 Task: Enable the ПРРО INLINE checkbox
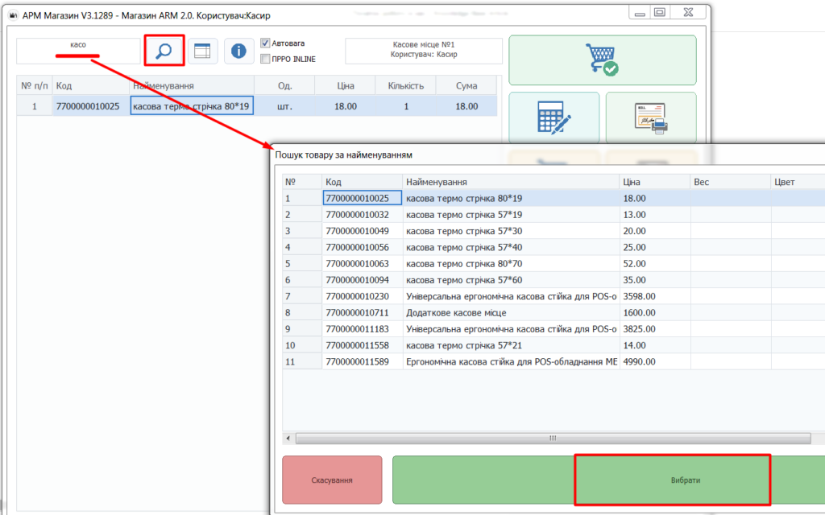click(x=265, y=59)
